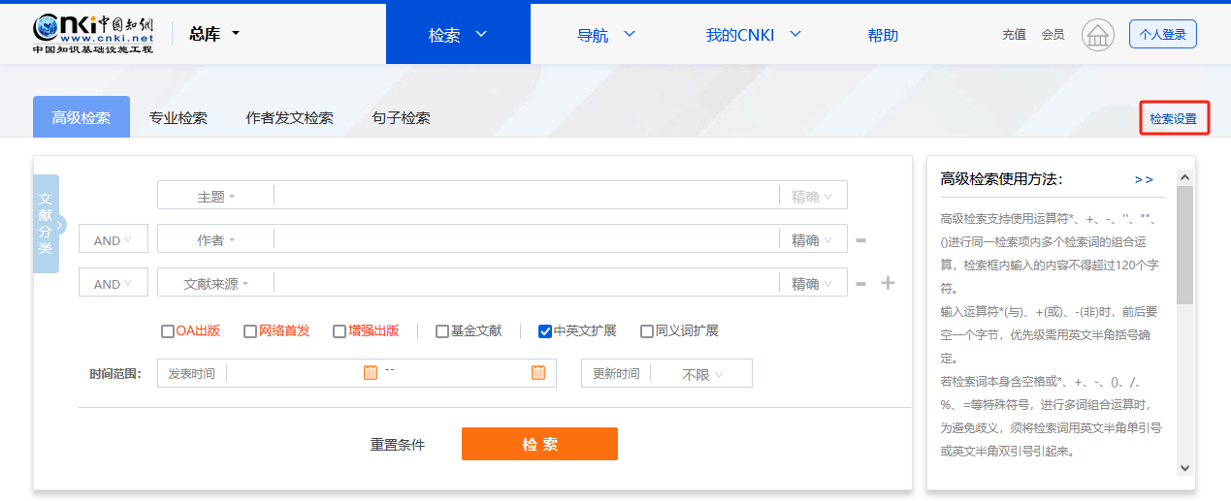Image resolution: width=1231 pixels, height=501 pixels.
Task: Open the 主题 field type dropdown
Action: tap(215, 197)
